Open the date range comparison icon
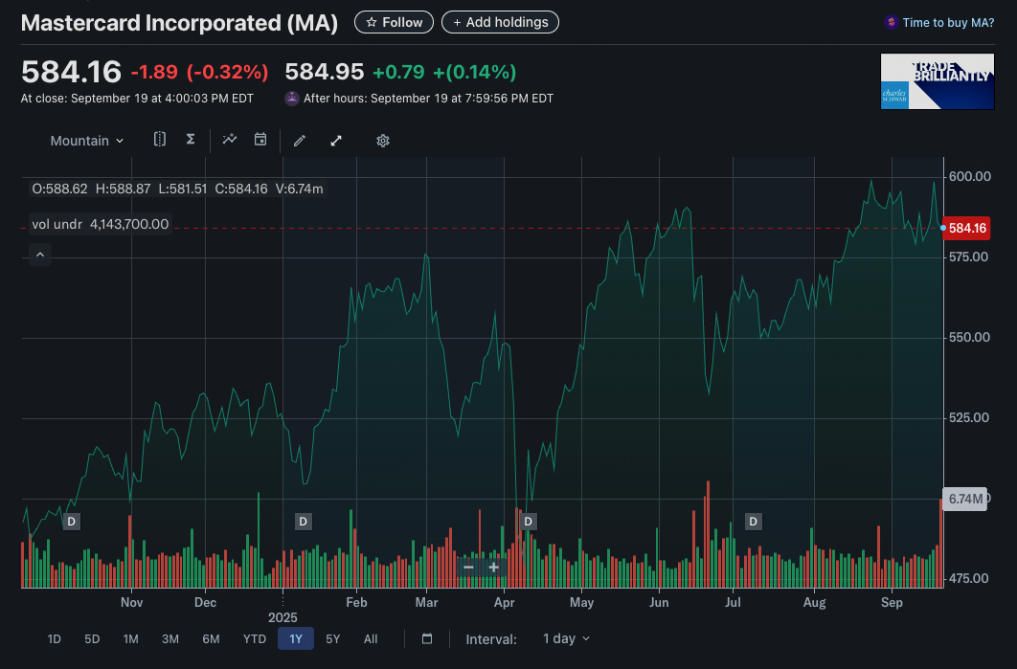Screen dimensions: 1017x669 (x=160, y=140)
